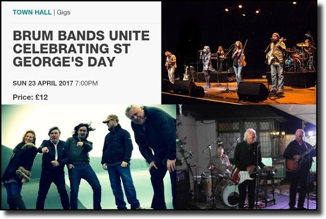The height and width of the screenshot is (219, 326).
Task: Click the Price: £12 text
Action: coord(30,97)
